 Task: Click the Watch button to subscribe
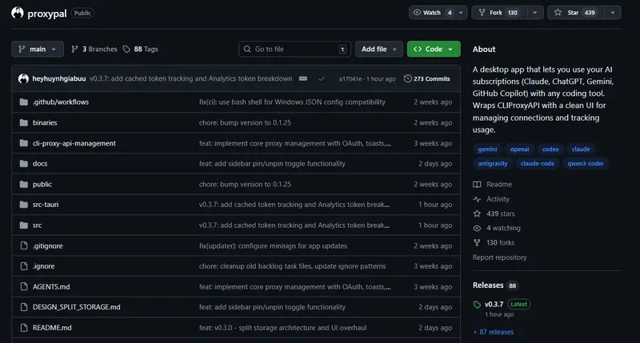[430, 13]
